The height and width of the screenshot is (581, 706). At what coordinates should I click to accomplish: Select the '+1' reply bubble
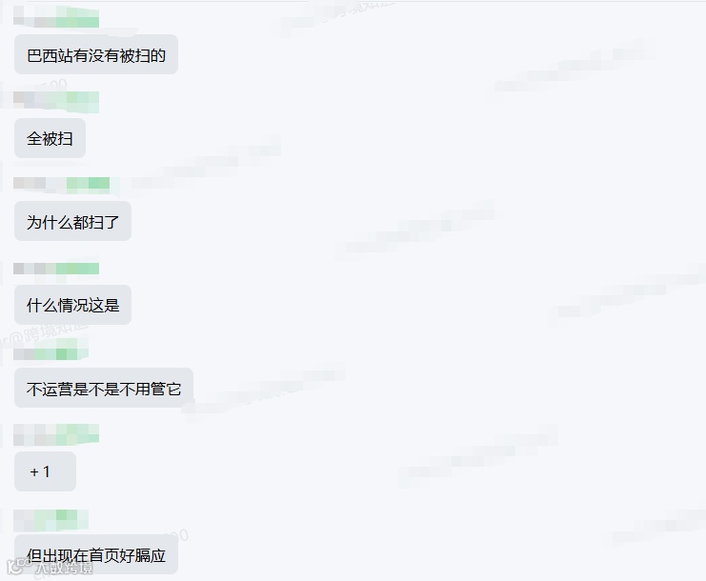tap(45, 471)
